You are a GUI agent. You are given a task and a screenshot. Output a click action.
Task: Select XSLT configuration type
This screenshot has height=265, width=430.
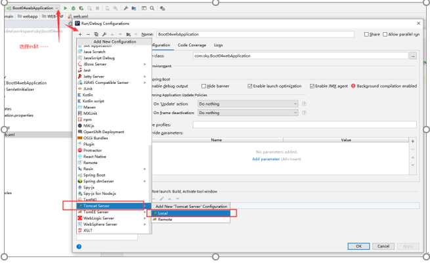click(88, 230)
